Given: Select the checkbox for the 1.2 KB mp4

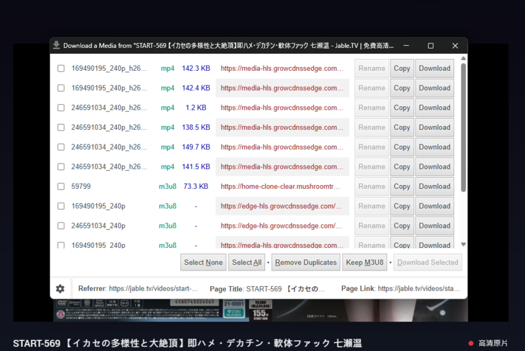Looking at the screenshot, I should 61,108.
